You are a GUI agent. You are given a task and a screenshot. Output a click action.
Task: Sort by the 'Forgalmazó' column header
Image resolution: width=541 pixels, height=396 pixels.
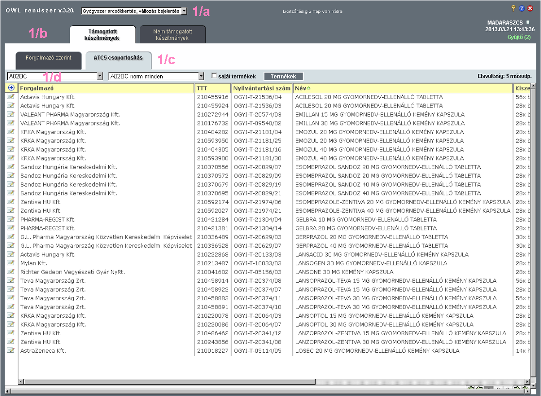[x=106, y=88]
